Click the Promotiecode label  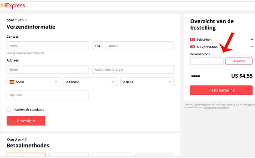click(200, 54)
